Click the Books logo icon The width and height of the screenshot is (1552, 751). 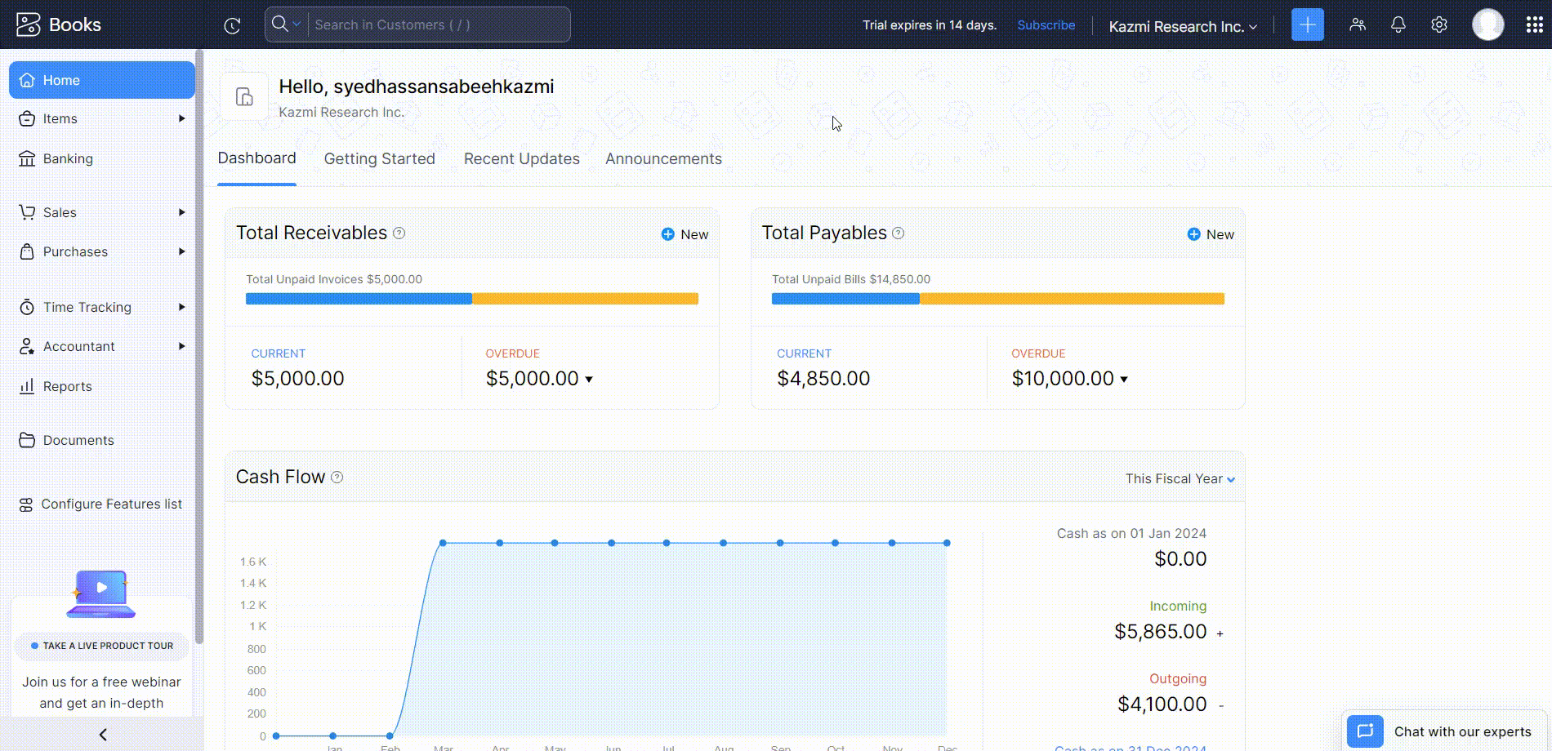coord(28,24)
